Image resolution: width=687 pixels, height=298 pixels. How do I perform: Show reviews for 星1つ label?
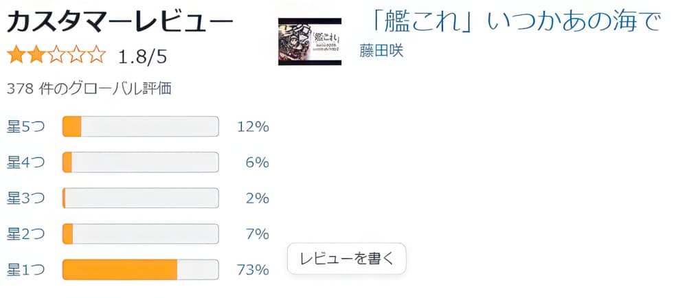tap(25, 270)
